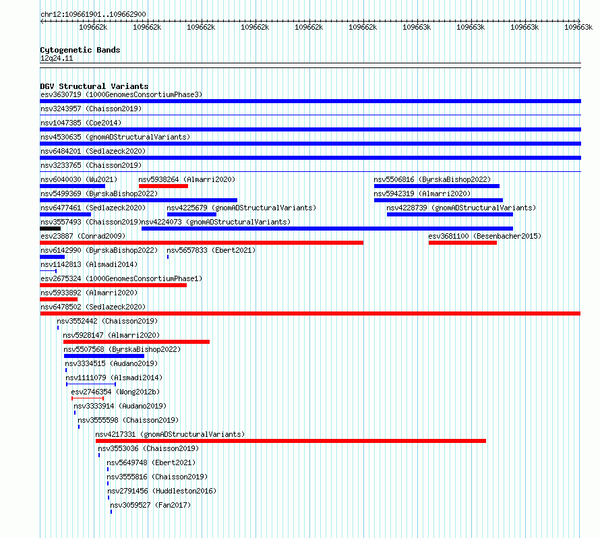Click the chr12:109661901..109662900 region label
The image size is (600, 538).
coord(93,14)
